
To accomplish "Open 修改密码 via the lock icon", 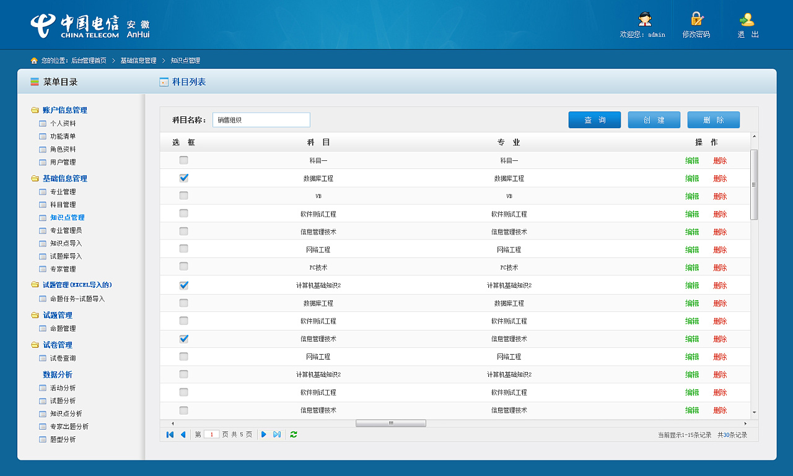I will (x=697, y=19).
